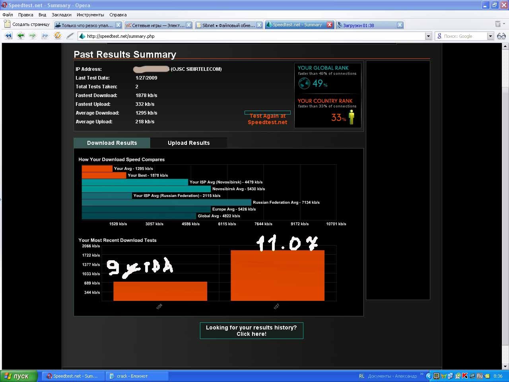Click the green checkmark tray icon

point(458,376)
